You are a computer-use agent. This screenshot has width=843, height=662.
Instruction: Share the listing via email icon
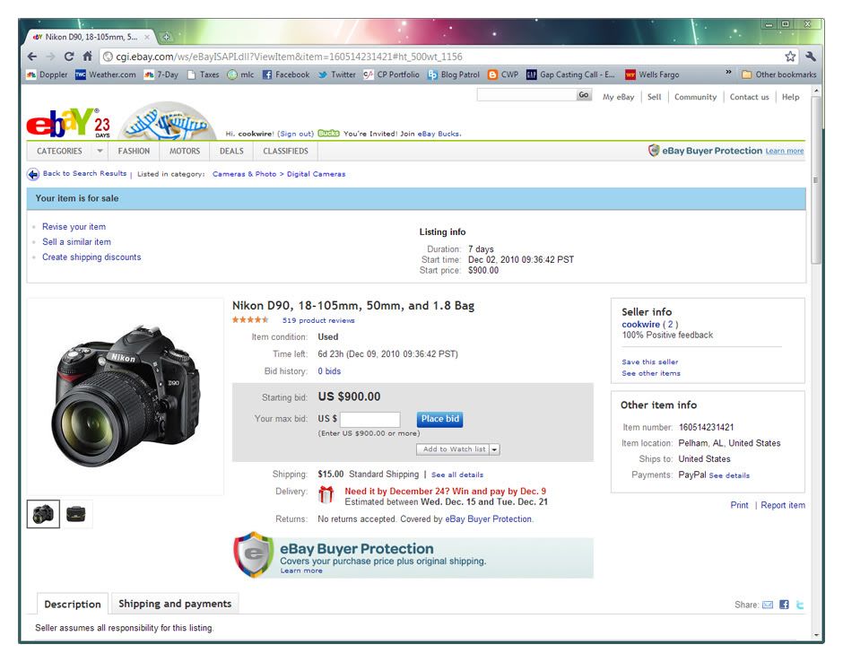coord(767,605)
